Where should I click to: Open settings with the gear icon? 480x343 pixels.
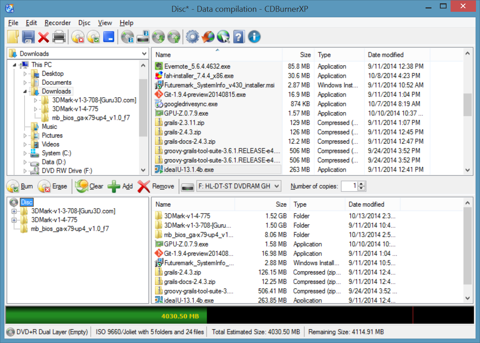[192, 37]
